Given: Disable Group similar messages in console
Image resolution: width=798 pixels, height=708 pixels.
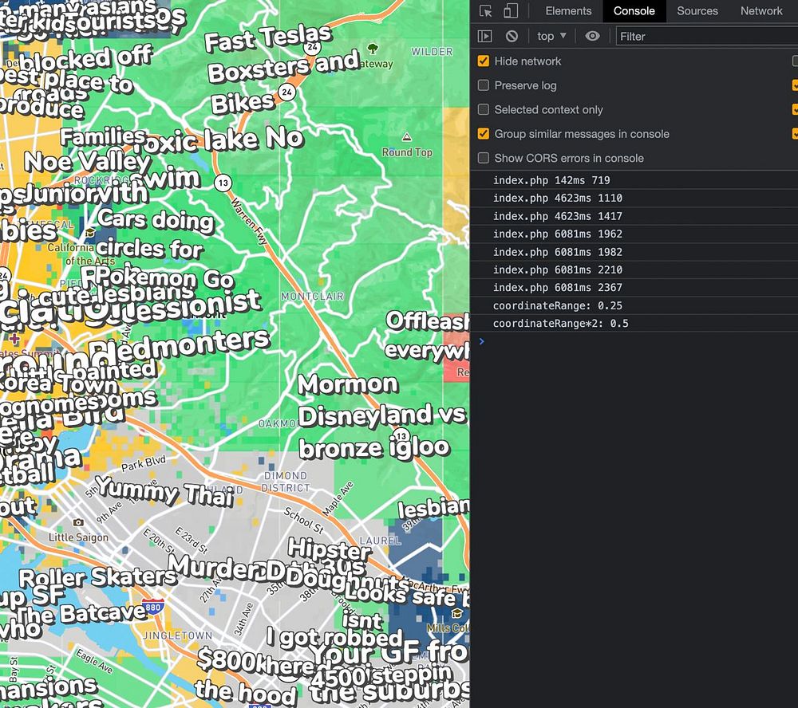Looking at the screenshot, I should (484, 134).
